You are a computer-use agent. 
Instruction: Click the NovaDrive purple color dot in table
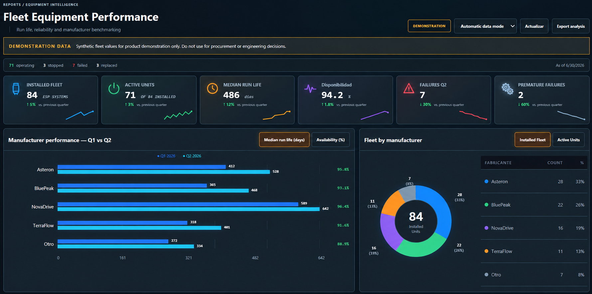click(486, 228)
